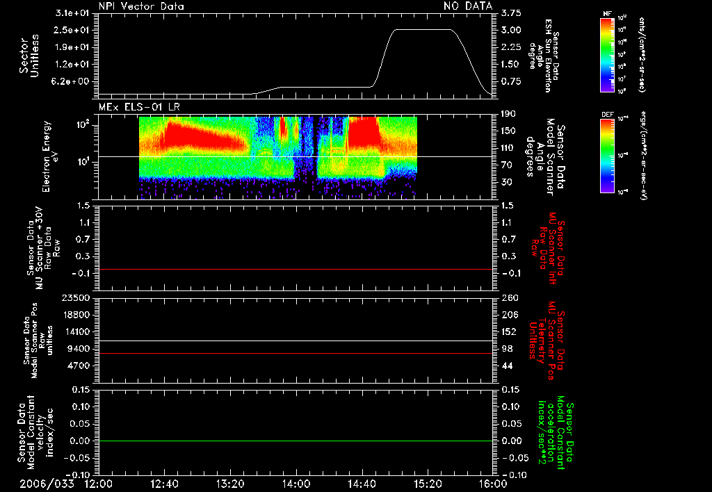712x492 pixels.
Task: Click the white horizontal line across the spectrogram
Action: click(x=295, y=156)
